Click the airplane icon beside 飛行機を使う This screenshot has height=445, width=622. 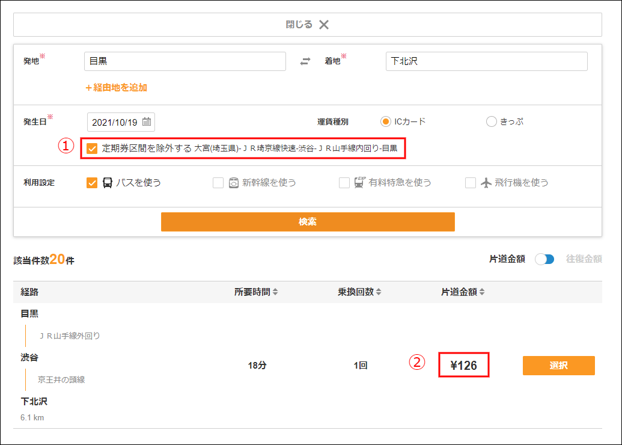(x=486, y=183)
